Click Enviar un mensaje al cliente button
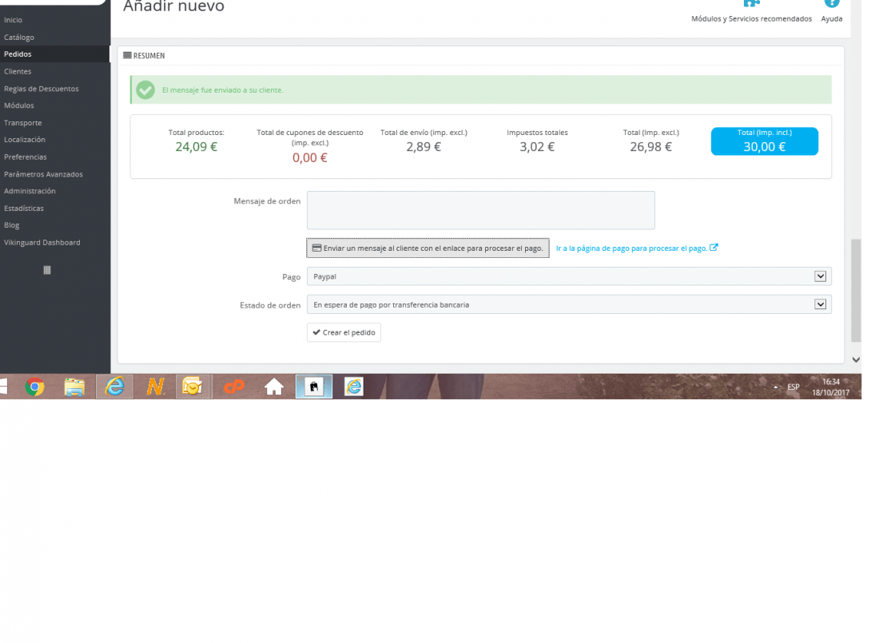Image resolution: width=879 pixels, height=643 pixels. click(x=428, y=248)
